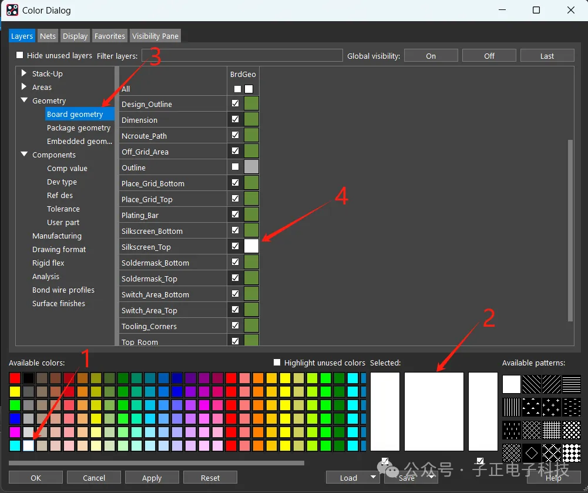
Task: Select Comp value under Components
Action: tap(67, 168)
